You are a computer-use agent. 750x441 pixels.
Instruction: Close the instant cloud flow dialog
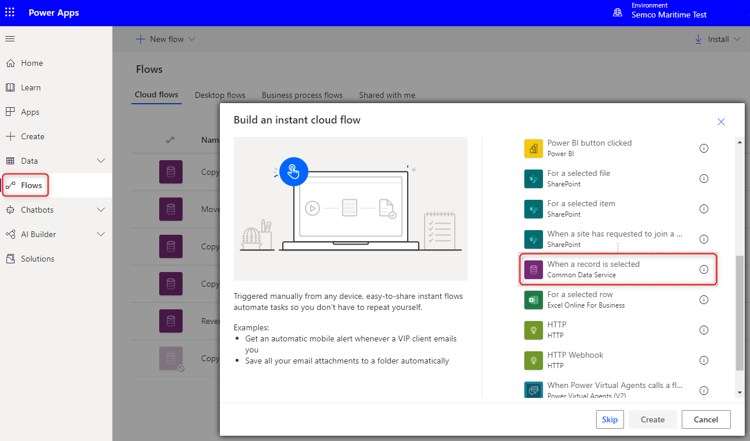point(721,122)
